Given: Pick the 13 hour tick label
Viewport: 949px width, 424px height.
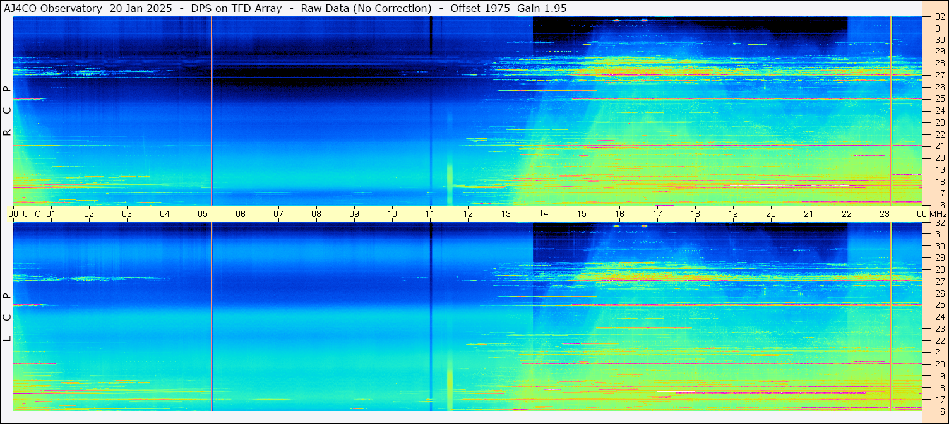Looking at the screenshot, I should [x=506, y=214].
